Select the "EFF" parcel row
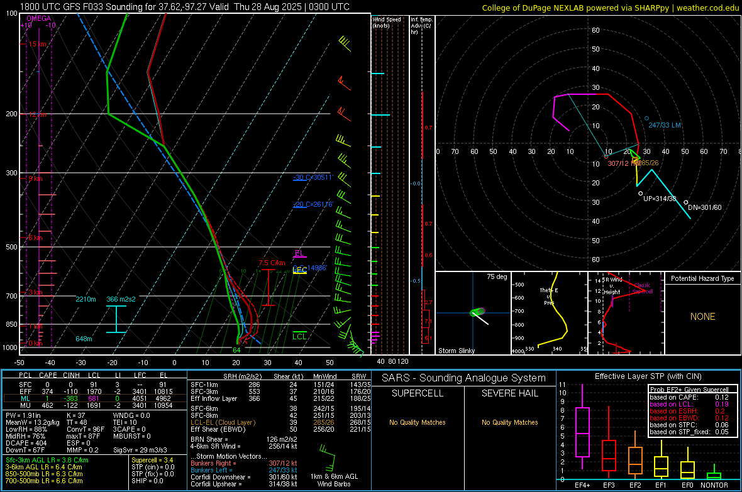Screen dimensions: 742x492 [x=94, y=391]
